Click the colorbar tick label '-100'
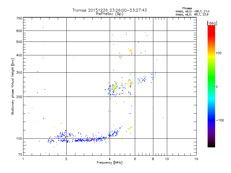 (x=220, y=120)
